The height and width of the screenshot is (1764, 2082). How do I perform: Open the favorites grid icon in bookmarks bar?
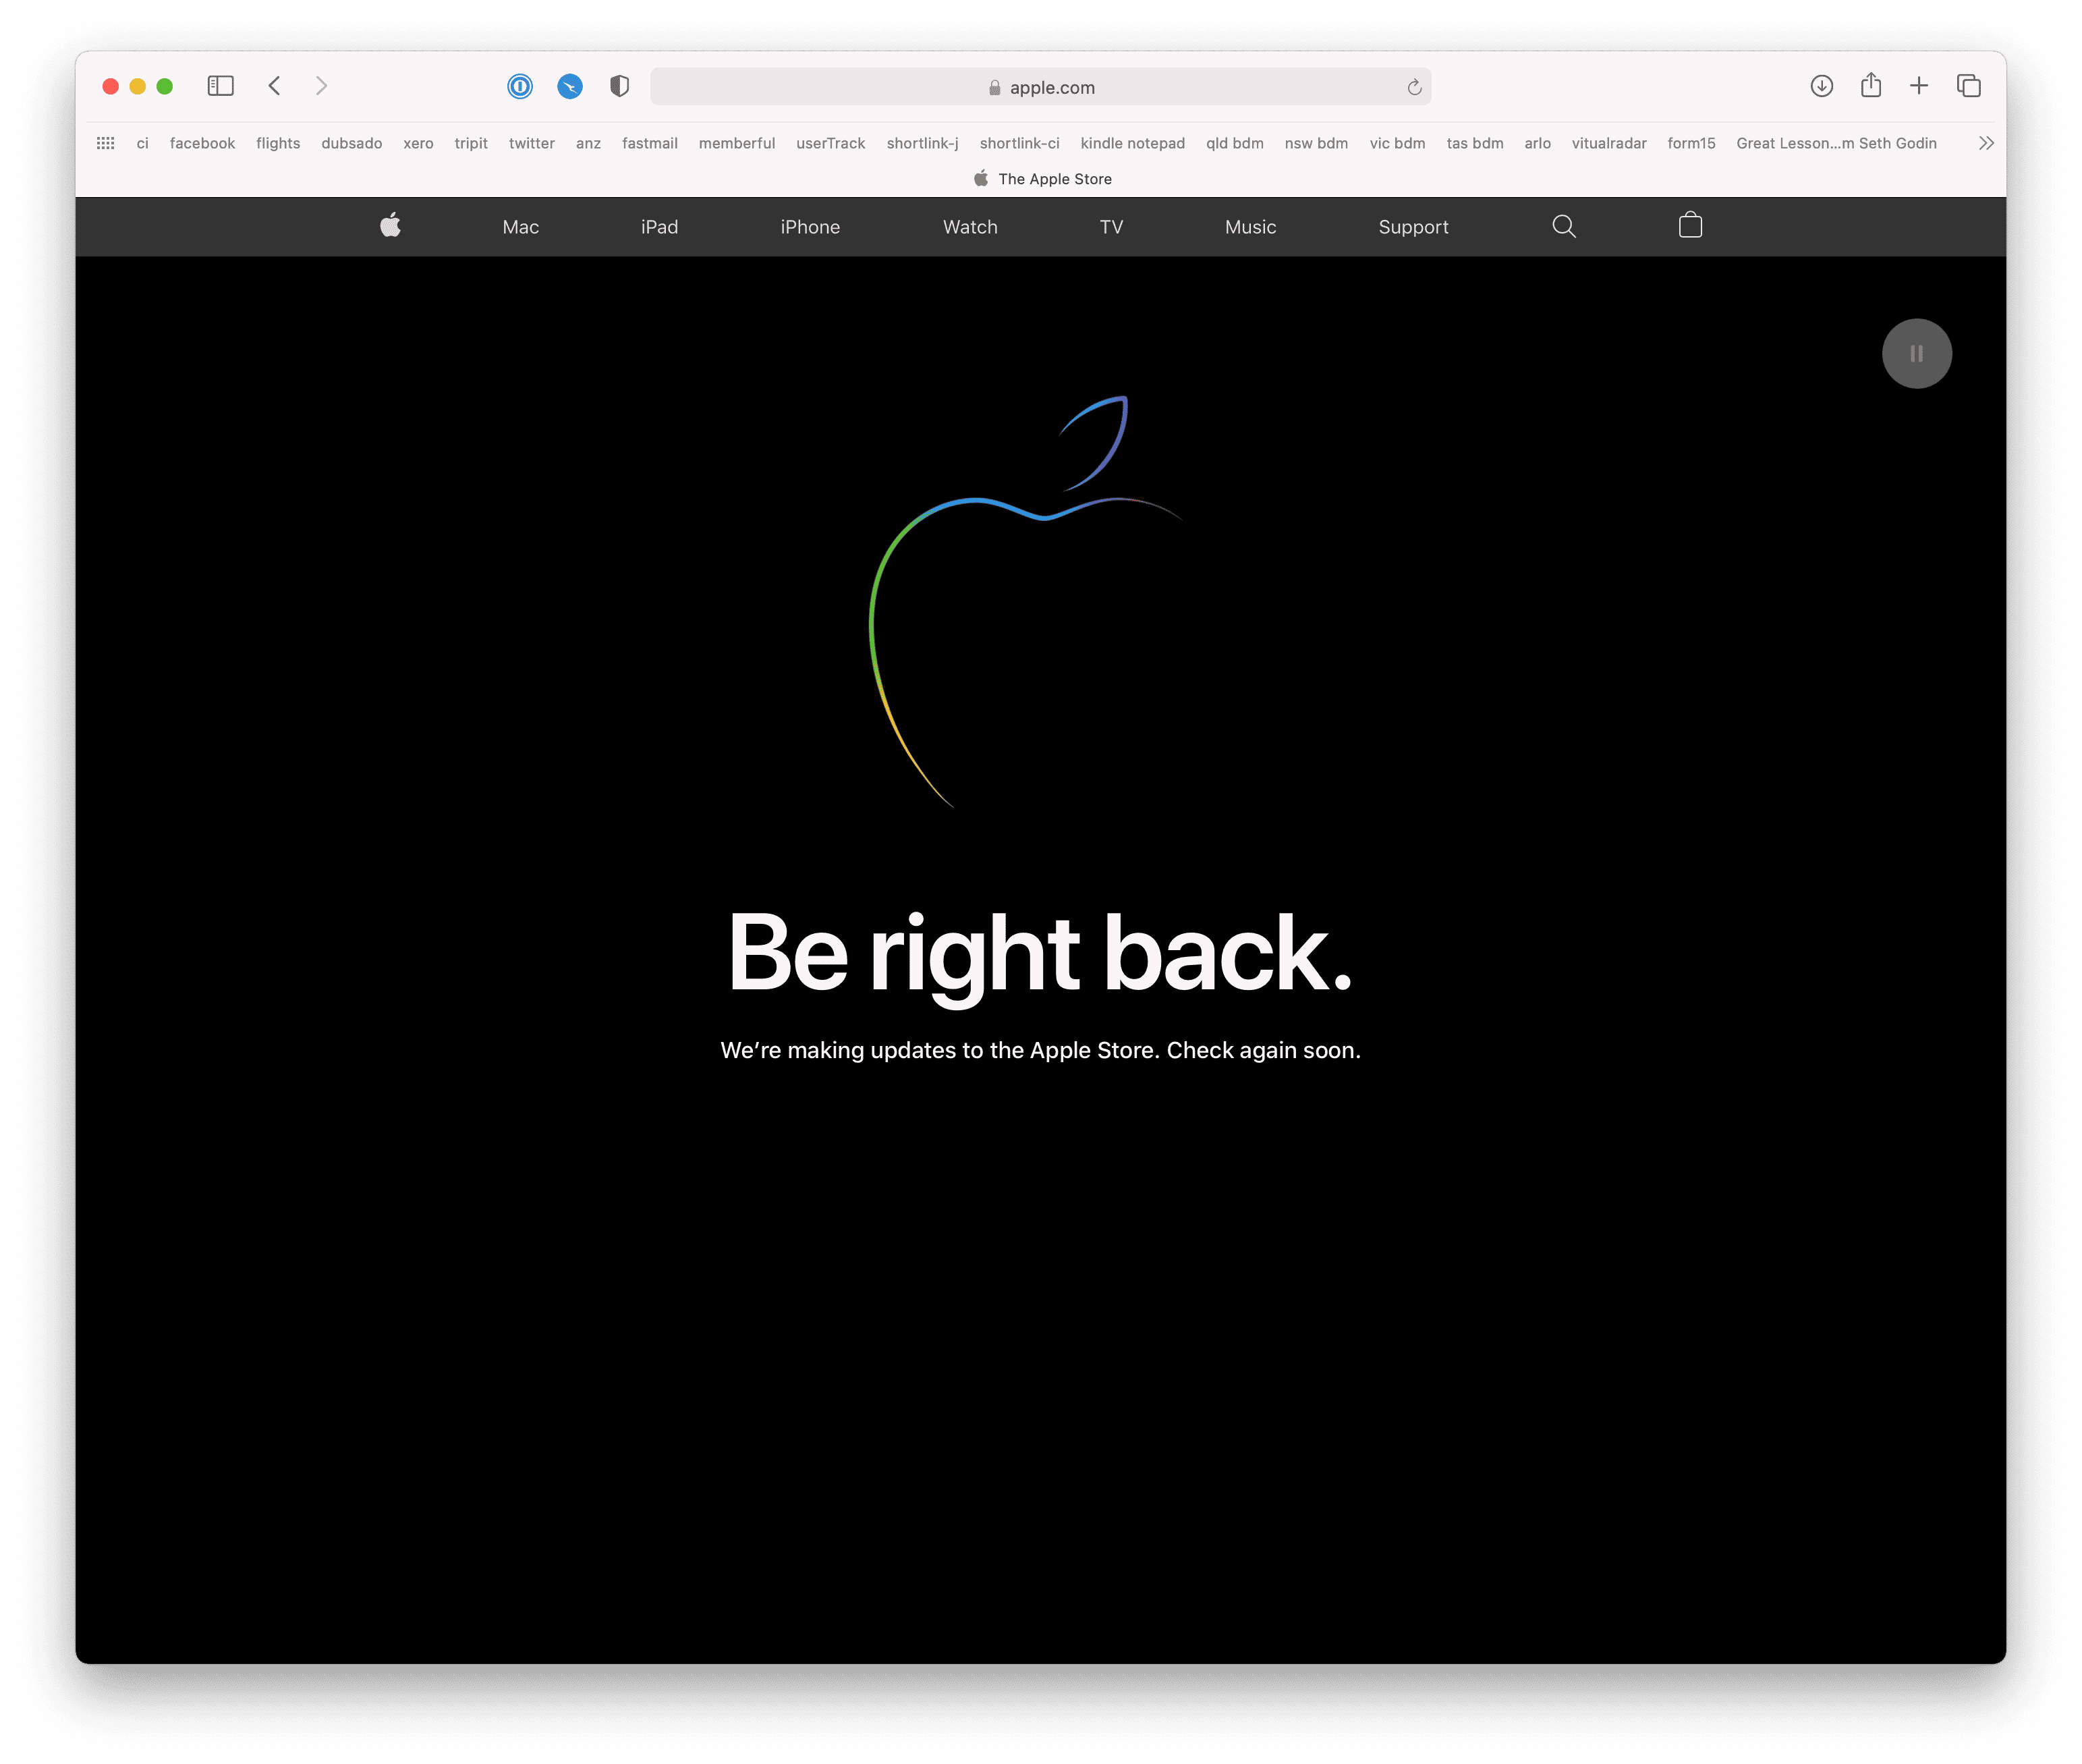pos(106,144)
